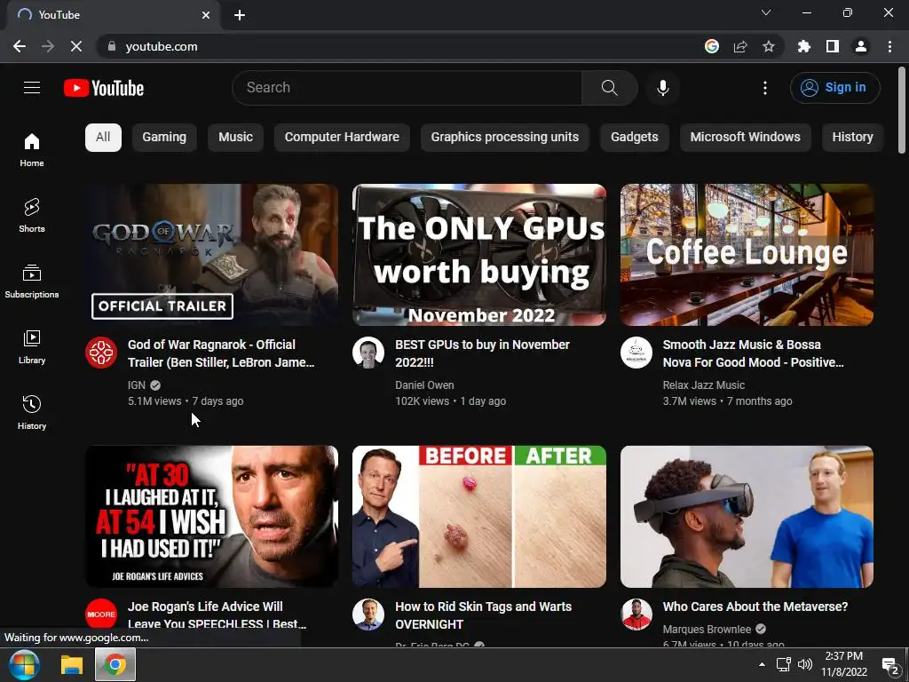Click the search magnifier button
Viewport: 909px width, 682px height.
click(x=609, y=88)
